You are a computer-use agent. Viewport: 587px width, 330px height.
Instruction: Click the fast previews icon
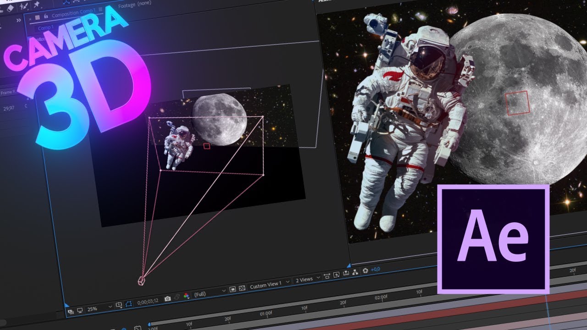(336, 275)
